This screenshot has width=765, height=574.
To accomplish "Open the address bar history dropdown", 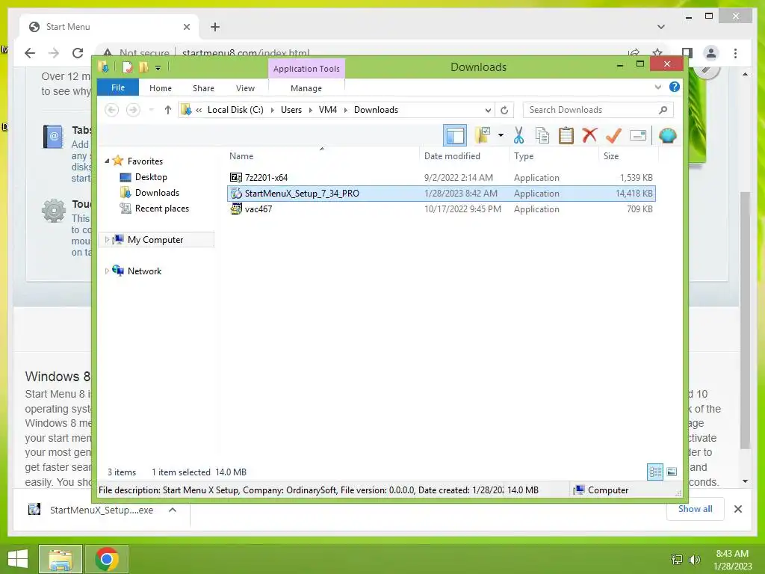I will 487,110.
